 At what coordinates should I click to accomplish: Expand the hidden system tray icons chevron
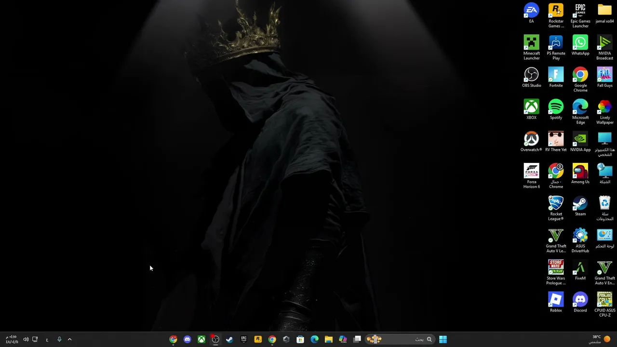69,339
